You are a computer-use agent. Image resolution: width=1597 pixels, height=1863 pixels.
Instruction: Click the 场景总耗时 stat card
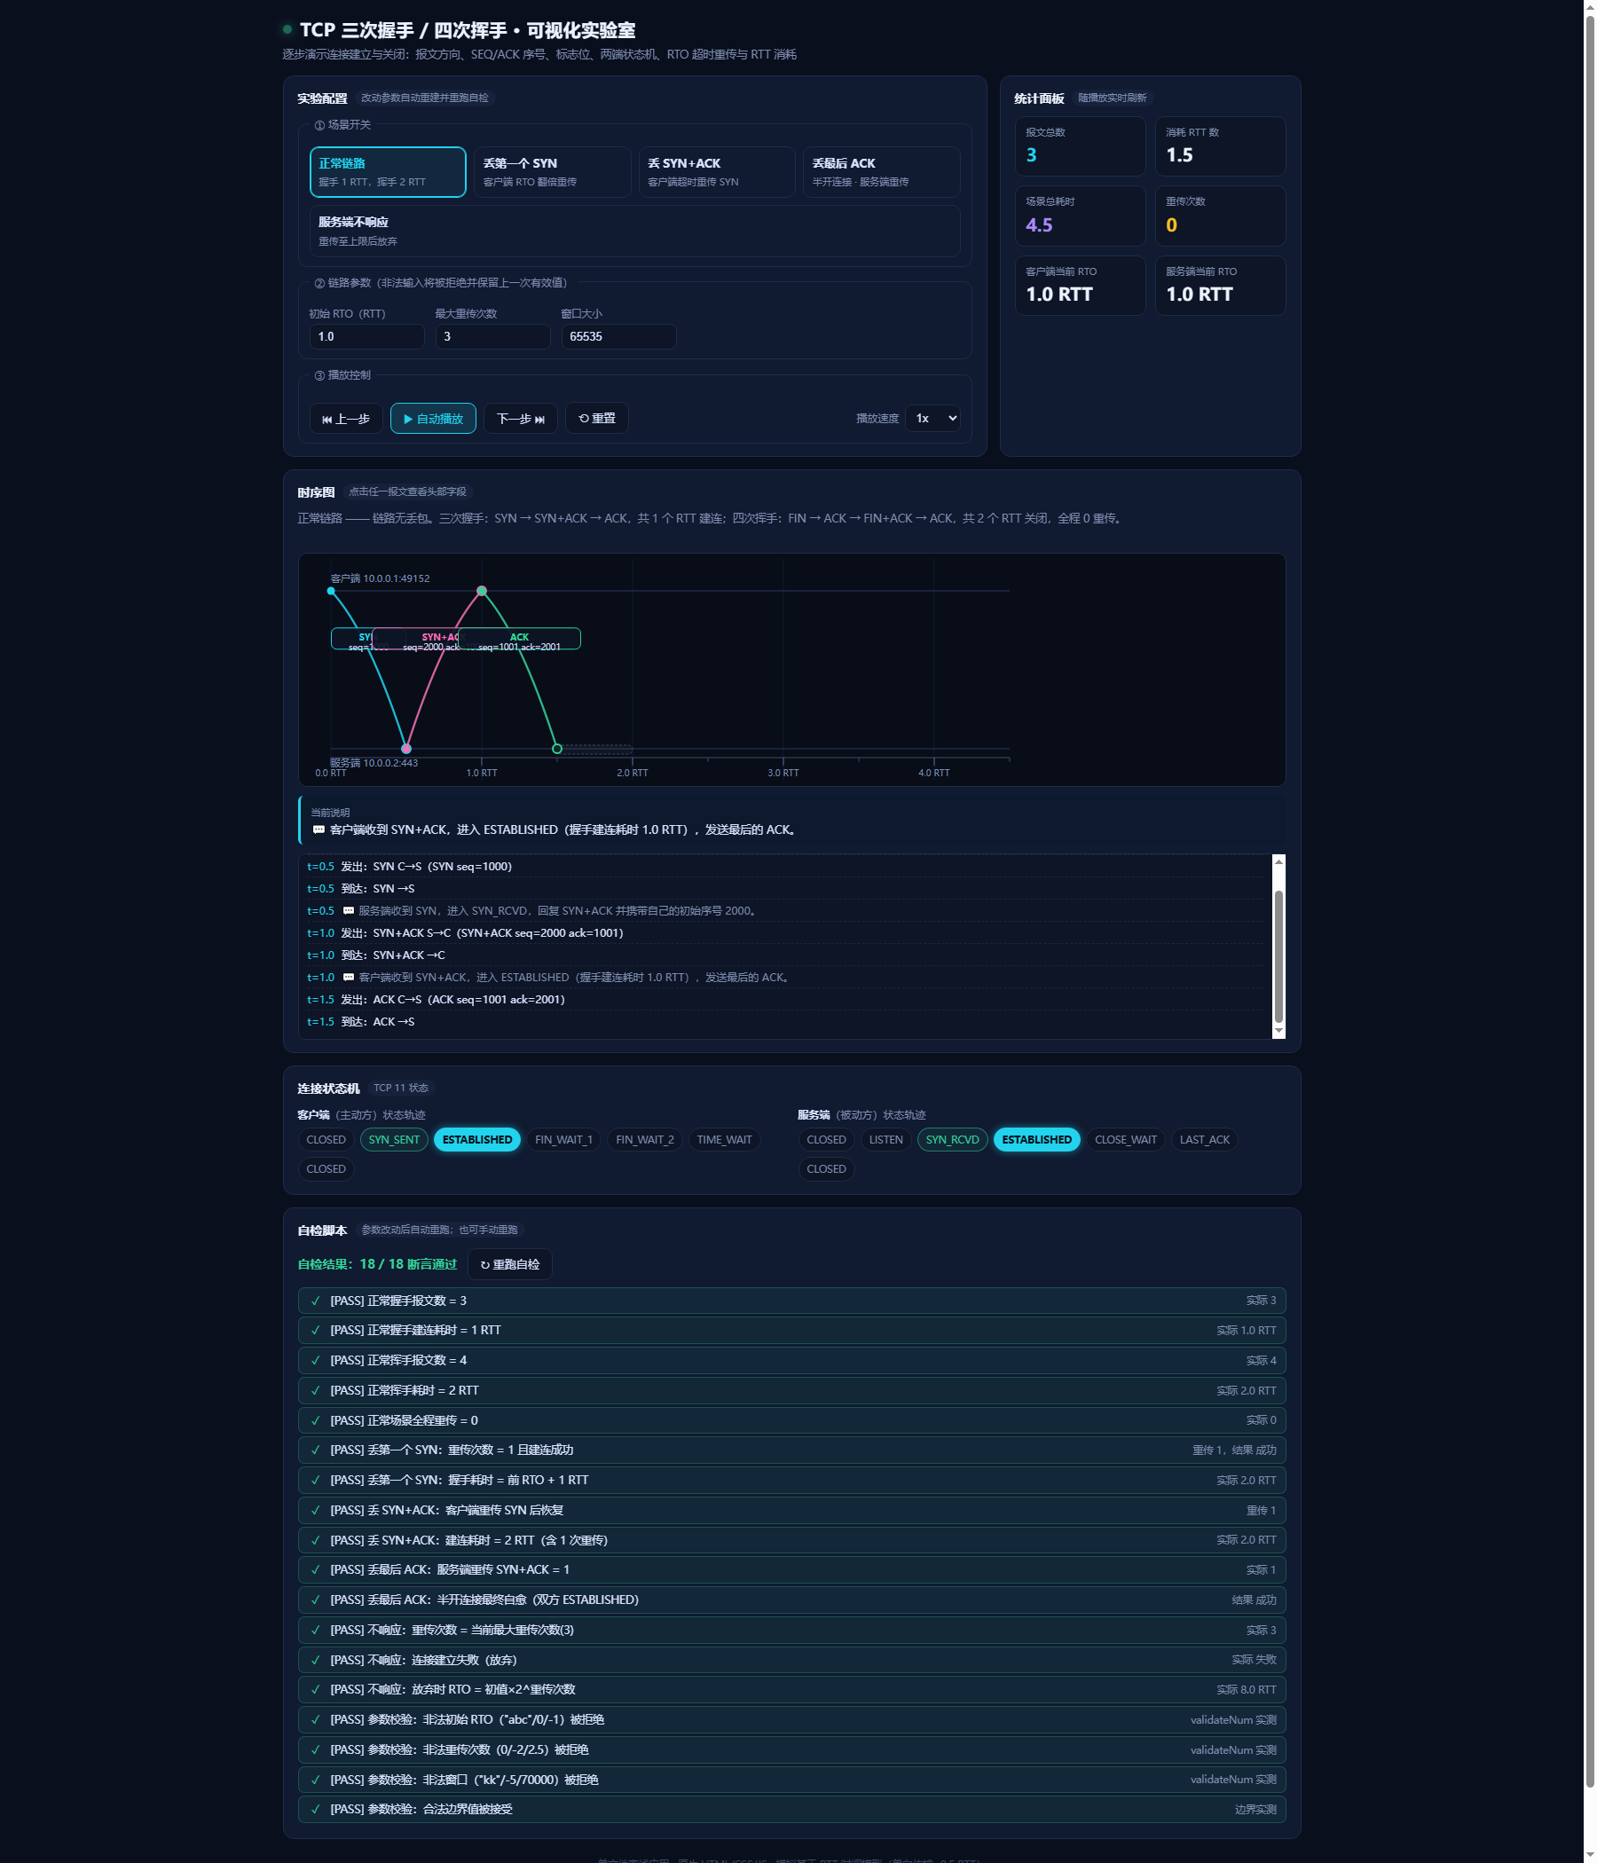pos(1080,216)
